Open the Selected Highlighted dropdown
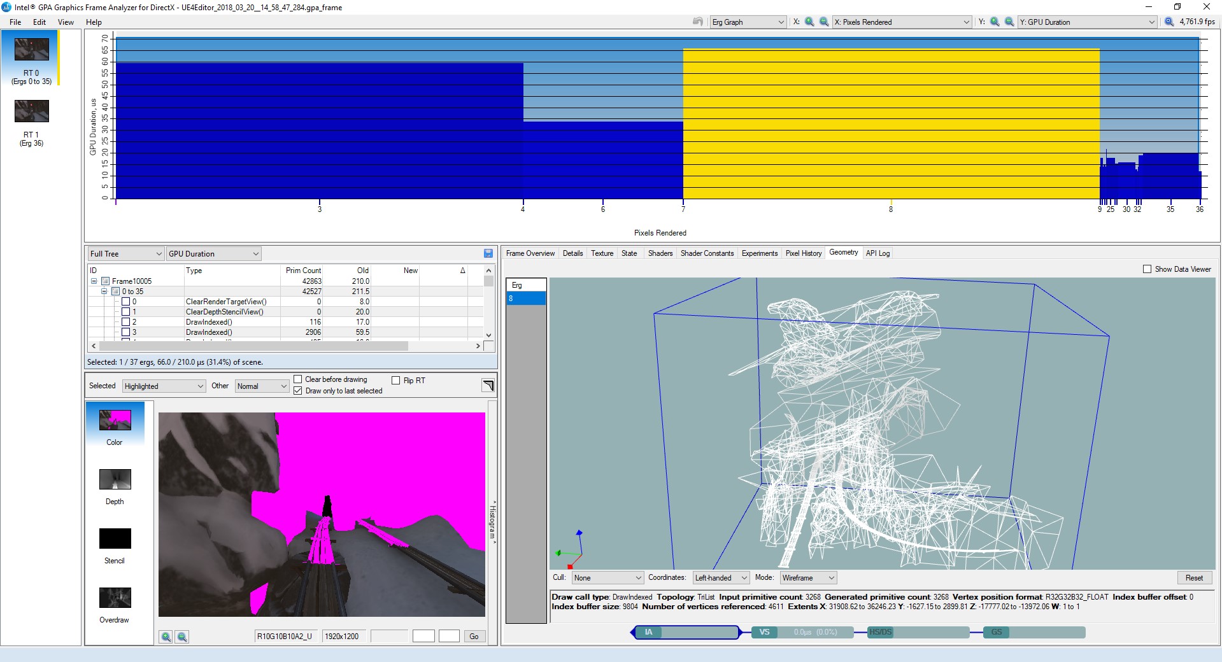 164,386
